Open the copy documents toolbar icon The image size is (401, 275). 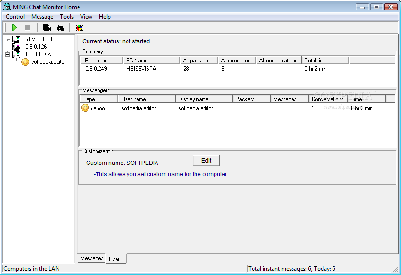click(x=47, y=28)
